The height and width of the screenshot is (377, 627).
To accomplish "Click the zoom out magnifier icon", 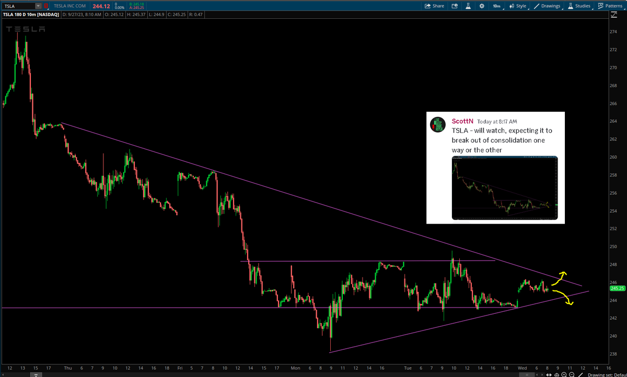I will (572, 374).
